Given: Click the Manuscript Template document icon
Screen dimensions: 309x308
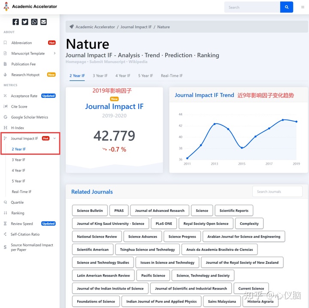Looking at the screenshot, I should [5, 53].
